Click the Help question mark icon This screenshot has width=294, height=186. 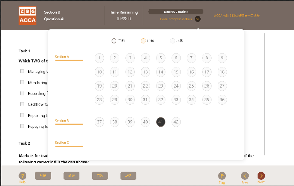coord(23,176)
